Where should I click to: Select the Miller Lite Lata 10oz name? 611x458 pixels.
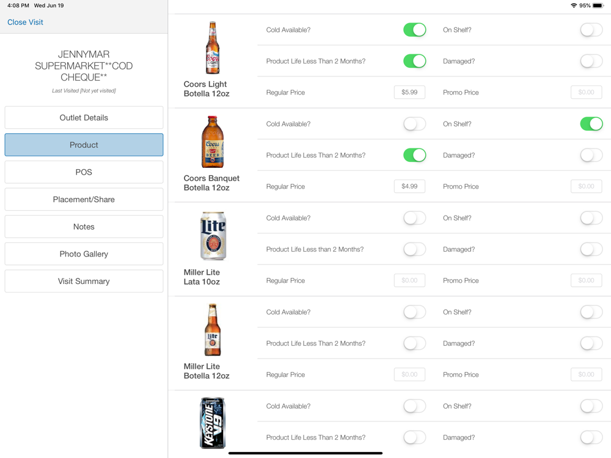click(202, 277)
